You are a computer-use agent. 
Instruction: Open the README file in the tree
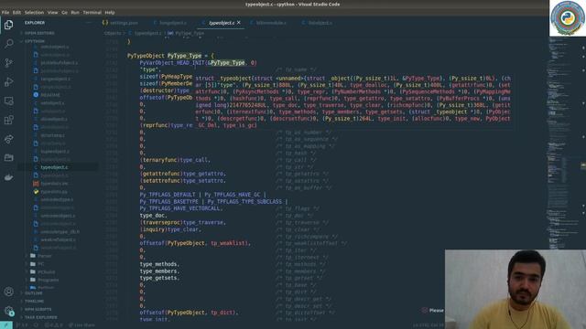50,95
